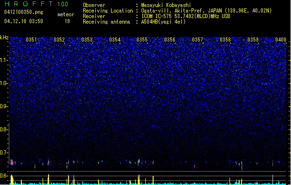Click the 0353 time marker

[x=87, y=40]
